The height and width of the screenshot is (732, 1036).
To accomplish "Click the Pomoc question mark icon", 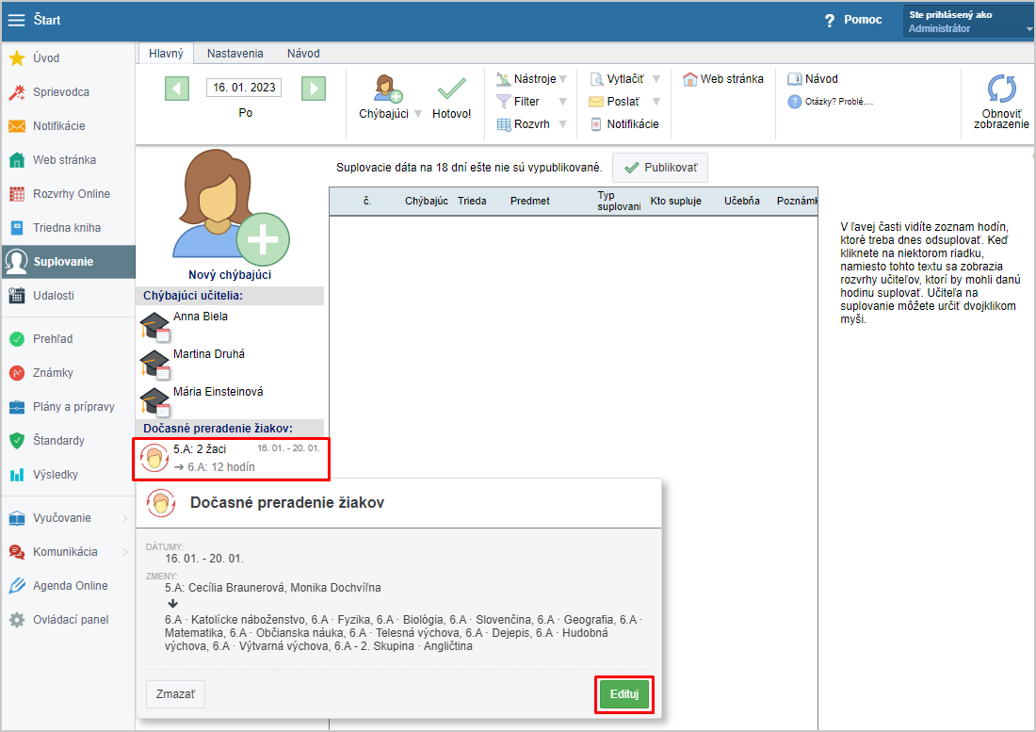I will coord(830,21).
